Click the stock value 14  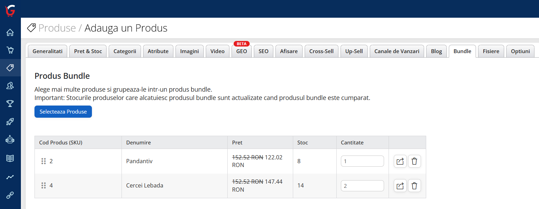300,185
